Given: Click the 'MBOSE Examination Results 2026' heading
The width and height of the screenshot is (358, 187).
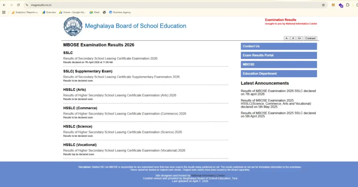Looking at the screenshot, I should coord(99,45).
